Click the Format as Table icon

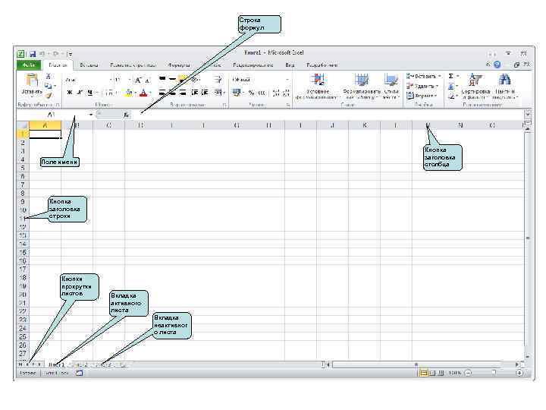click(x=362, y=80)
